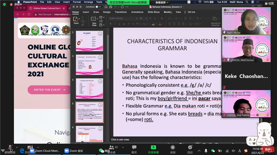Image resolution: width=277 pixels, height=155 pixels.
Task: Click the Format Painter brush icon
Action: (83, 25)
